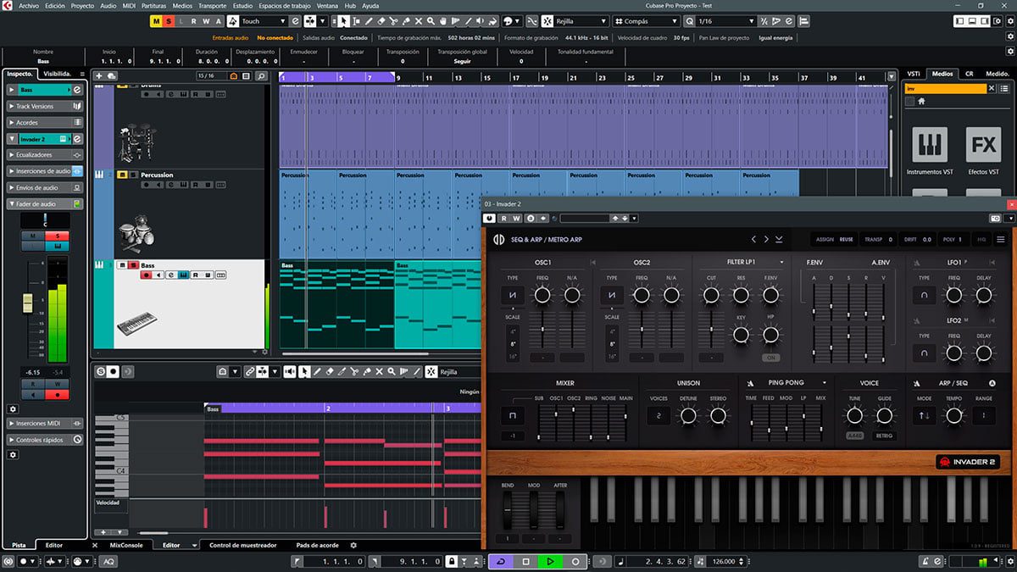Toggle global Solo (S) in main toolbar
This screenshot has height=572, width=1017.
tap(169, 21)
